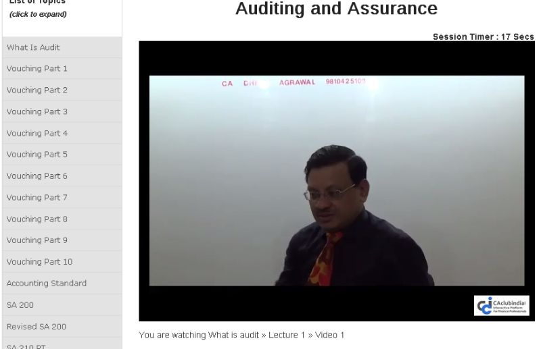
Task: Select the SA 200 topic
Action: (62, 305)
